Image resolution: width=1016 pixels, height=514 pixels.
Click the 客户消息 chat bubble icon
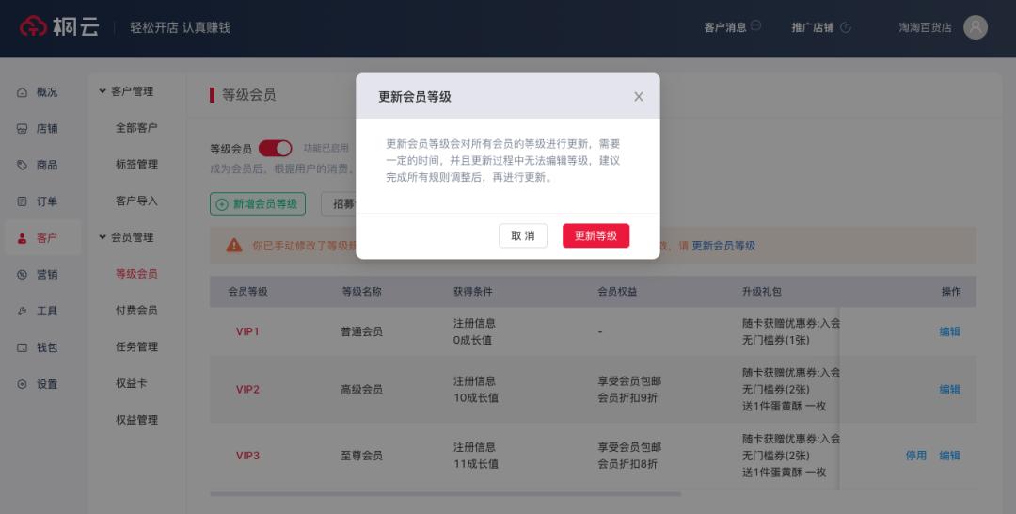click(755, 26)
